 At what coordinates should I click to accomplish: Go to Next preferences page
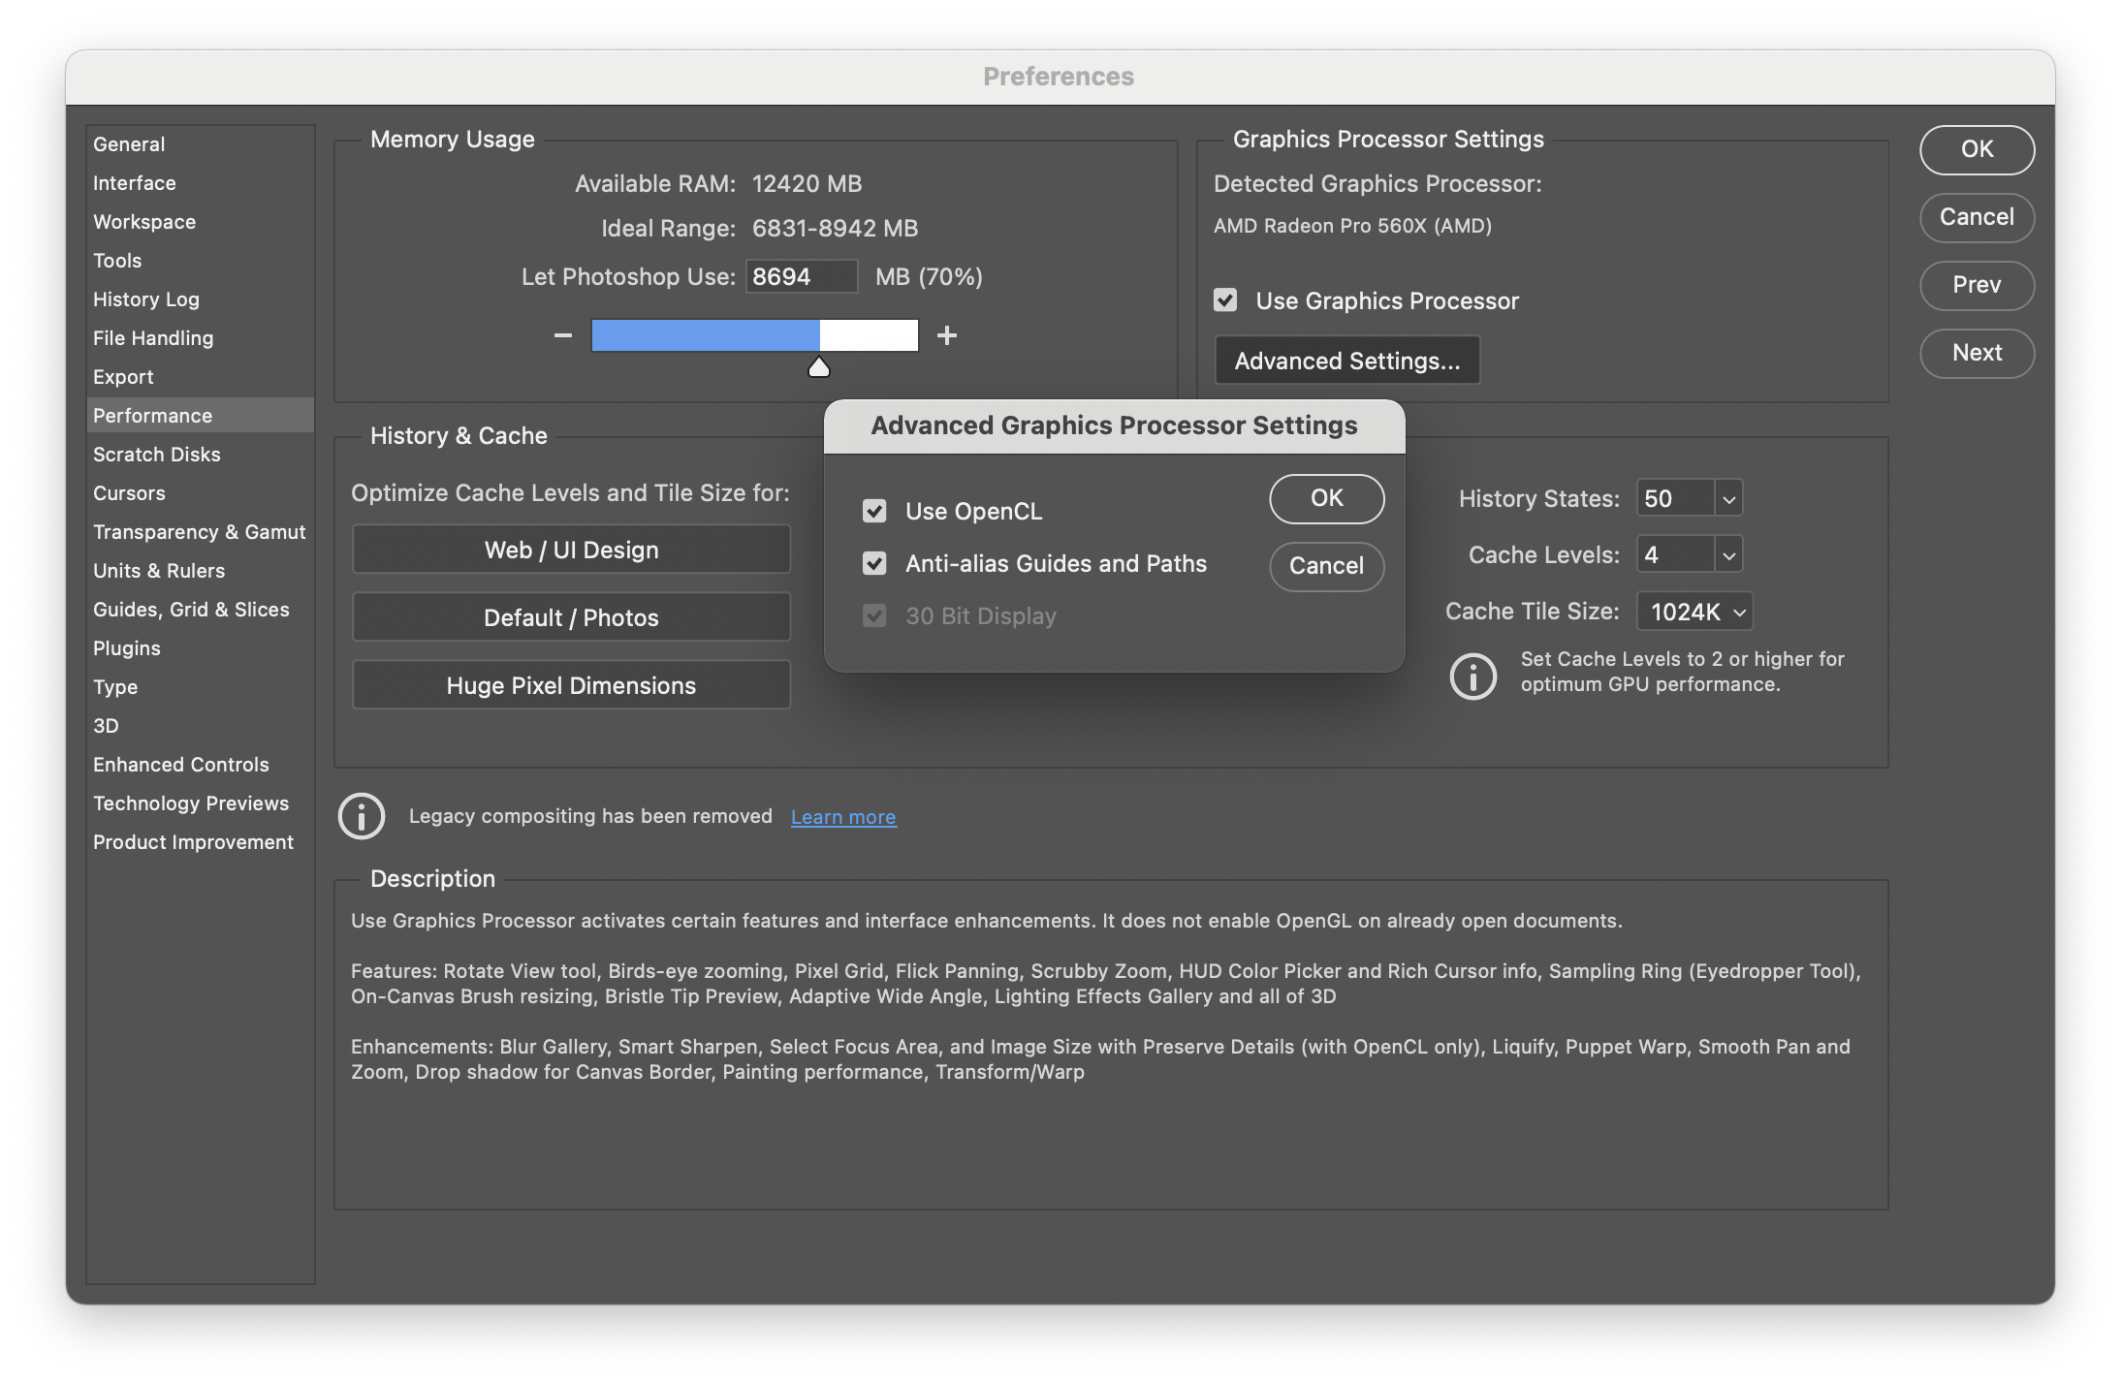(x=1977, y=353)
